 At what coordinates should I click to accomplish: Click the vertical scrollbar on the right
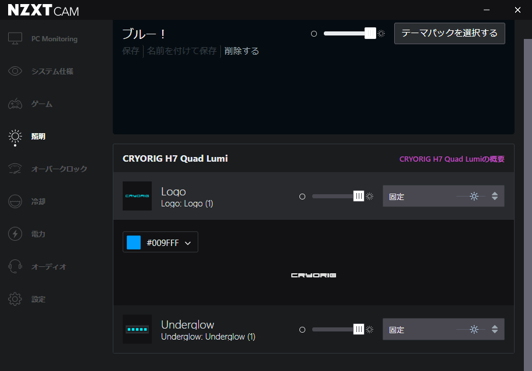pos(527,204)
